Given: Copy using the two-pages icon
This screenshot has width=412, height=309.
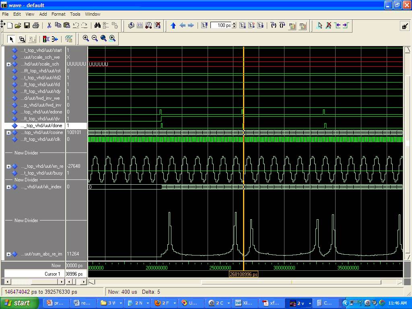Looking at the screenshot, I should [58, 25].
